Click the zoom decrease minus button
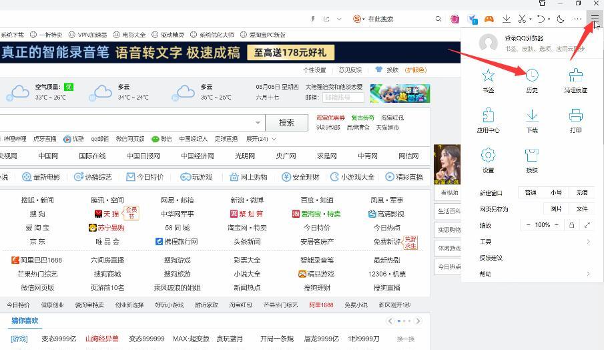Viewport: 604px width, 350px height. (x=528, y=224)
